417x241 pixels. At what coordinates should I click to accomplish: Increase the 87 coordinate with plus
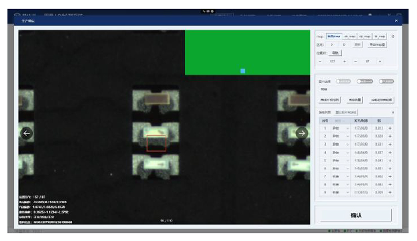[x=380, y=62]
